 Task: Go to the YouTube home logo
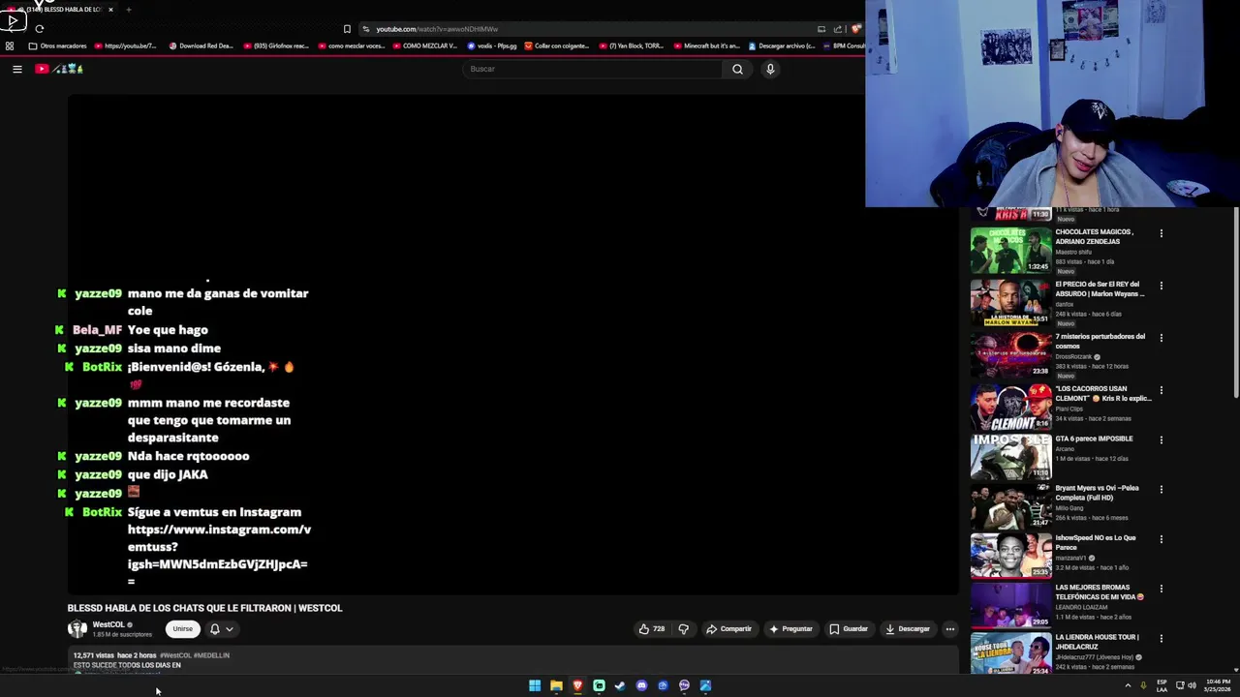click(59, 69)
